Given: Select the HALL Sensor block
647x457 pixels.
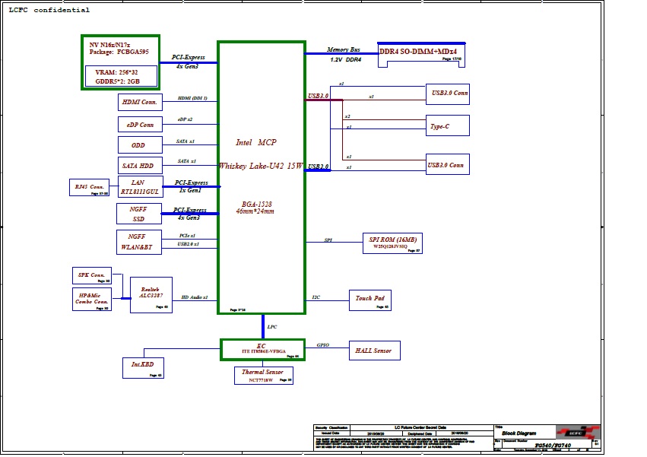Looking at the screenshot, I should pos(374,351).
